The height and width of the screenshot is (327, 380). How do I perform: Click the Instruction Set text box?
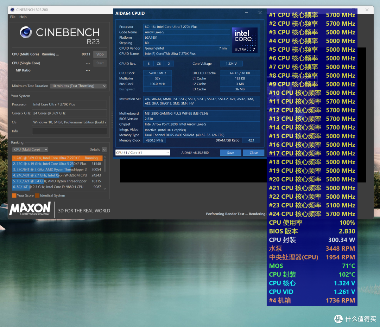(202, 101)
